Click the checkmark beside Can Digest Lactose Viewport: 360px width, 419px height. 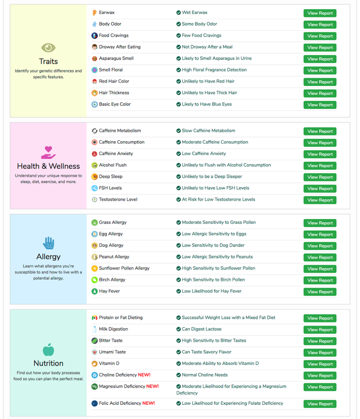click(x=178, y=329)
